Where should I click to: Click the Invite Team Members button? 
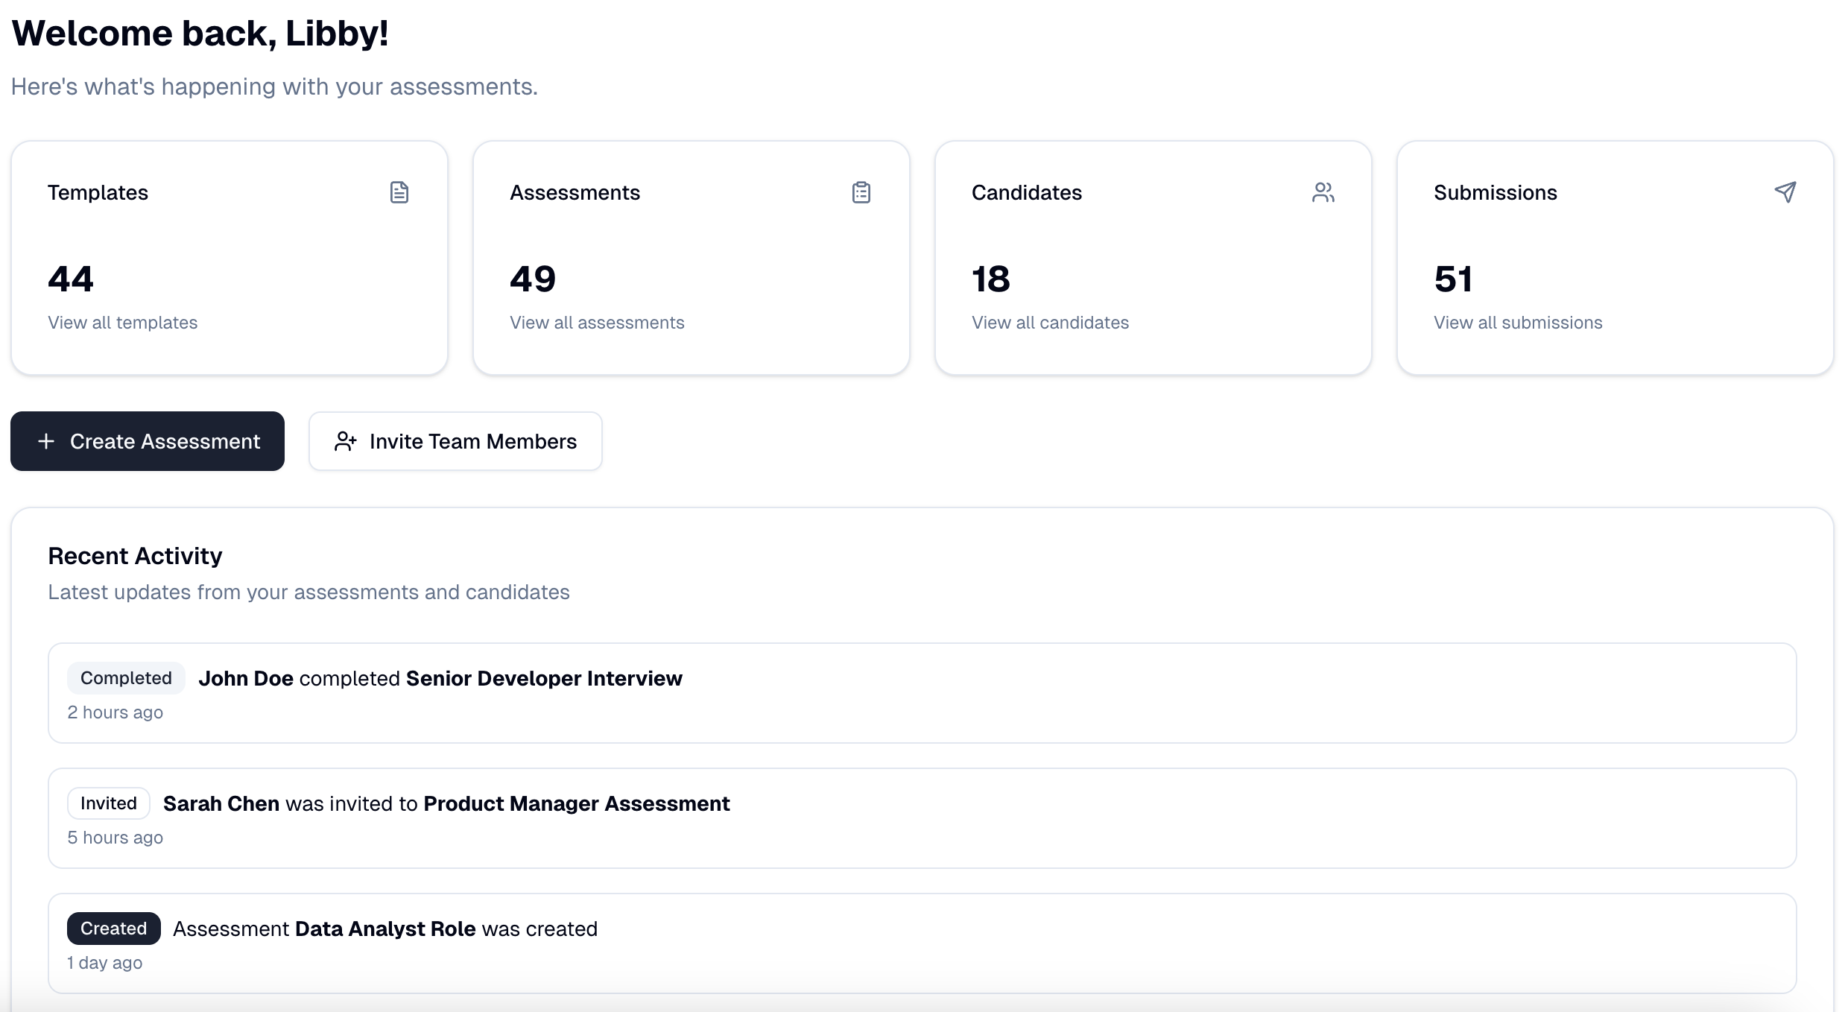tap(455, 441)
